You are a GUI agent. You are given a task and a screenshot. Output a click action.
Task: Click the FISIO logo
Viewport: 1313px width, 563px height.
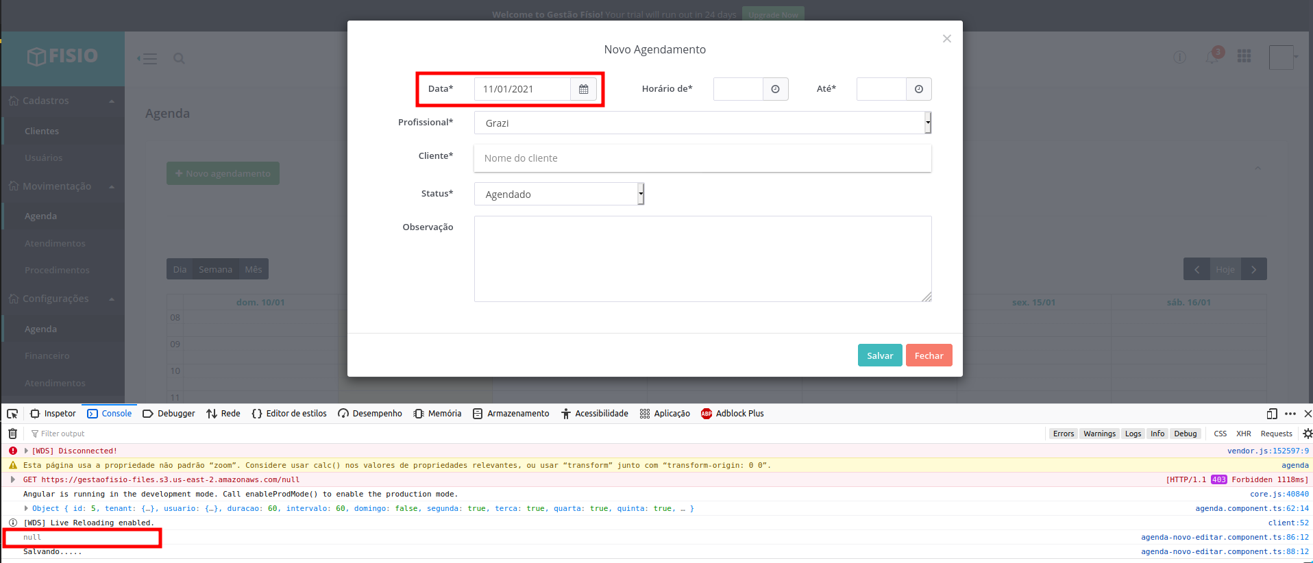pos(62,56)
